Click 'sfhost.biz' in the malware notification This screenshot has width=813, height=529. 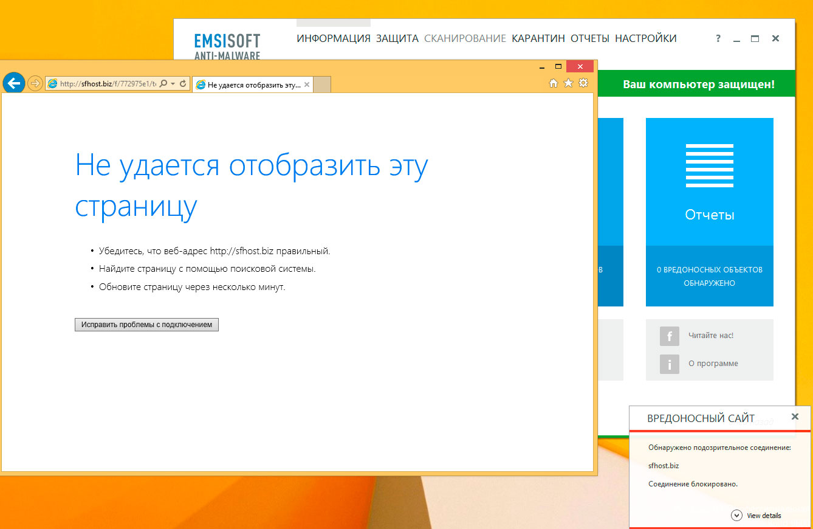tap(664, 466)
